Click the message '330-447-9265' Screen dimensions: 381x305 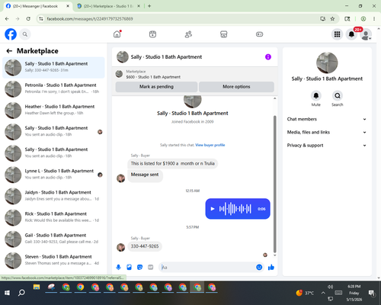pos(145,246)
